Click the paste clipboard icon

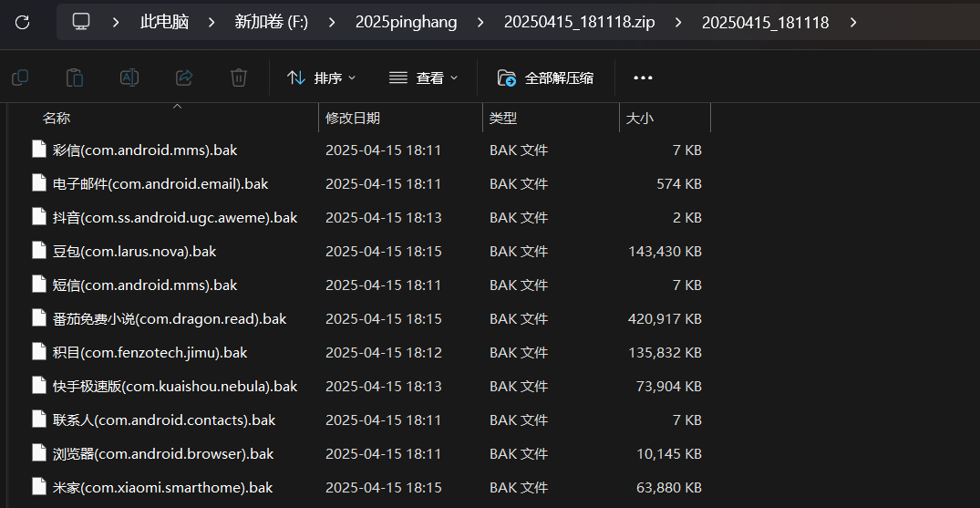75,78
